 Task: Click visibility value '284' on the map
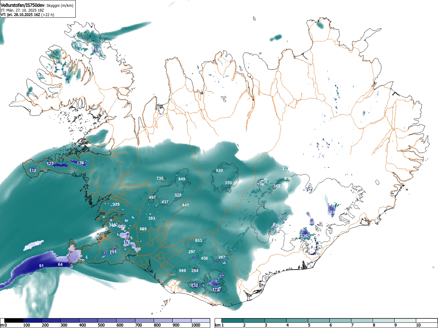(x=195, y=271)
